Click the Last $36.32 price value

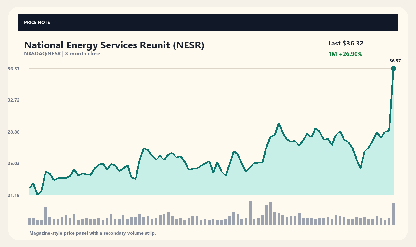[346, 43]
